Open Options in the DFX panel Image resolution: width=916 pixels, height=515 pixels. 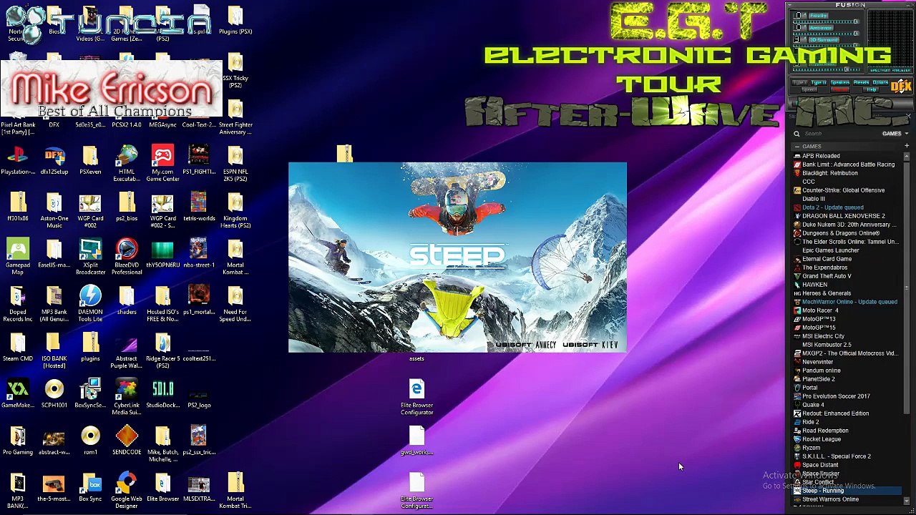coord(880,83)
